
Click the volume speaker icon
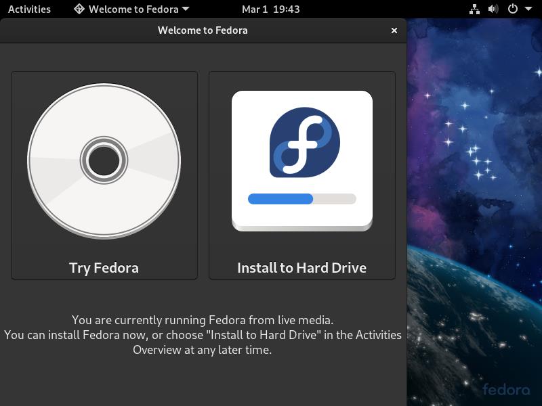coord(493,9)
